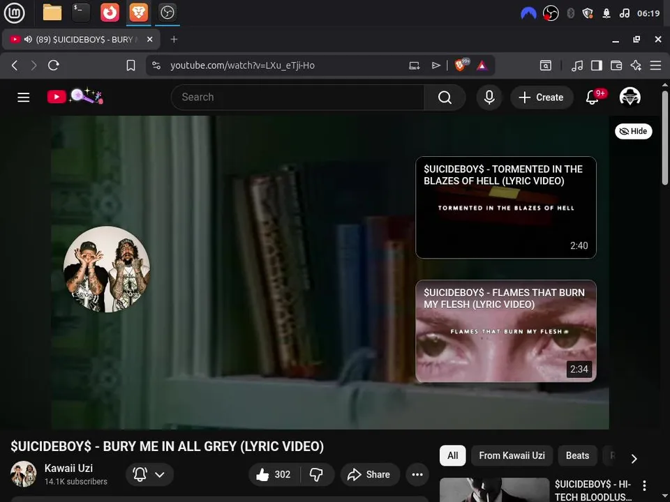670x502 pixels.
Task: Launch the terminal from the panel
Action: 81,13
